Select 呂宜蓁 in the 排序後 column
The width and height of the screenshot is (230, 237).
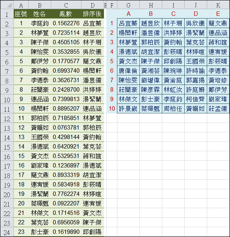coord(93,23)
